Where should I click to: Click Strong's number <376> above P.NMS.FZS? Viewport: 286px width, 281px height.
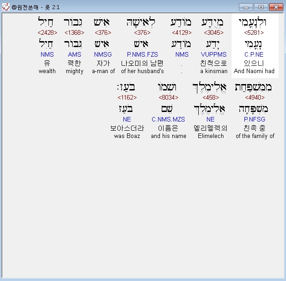[142, 32]
